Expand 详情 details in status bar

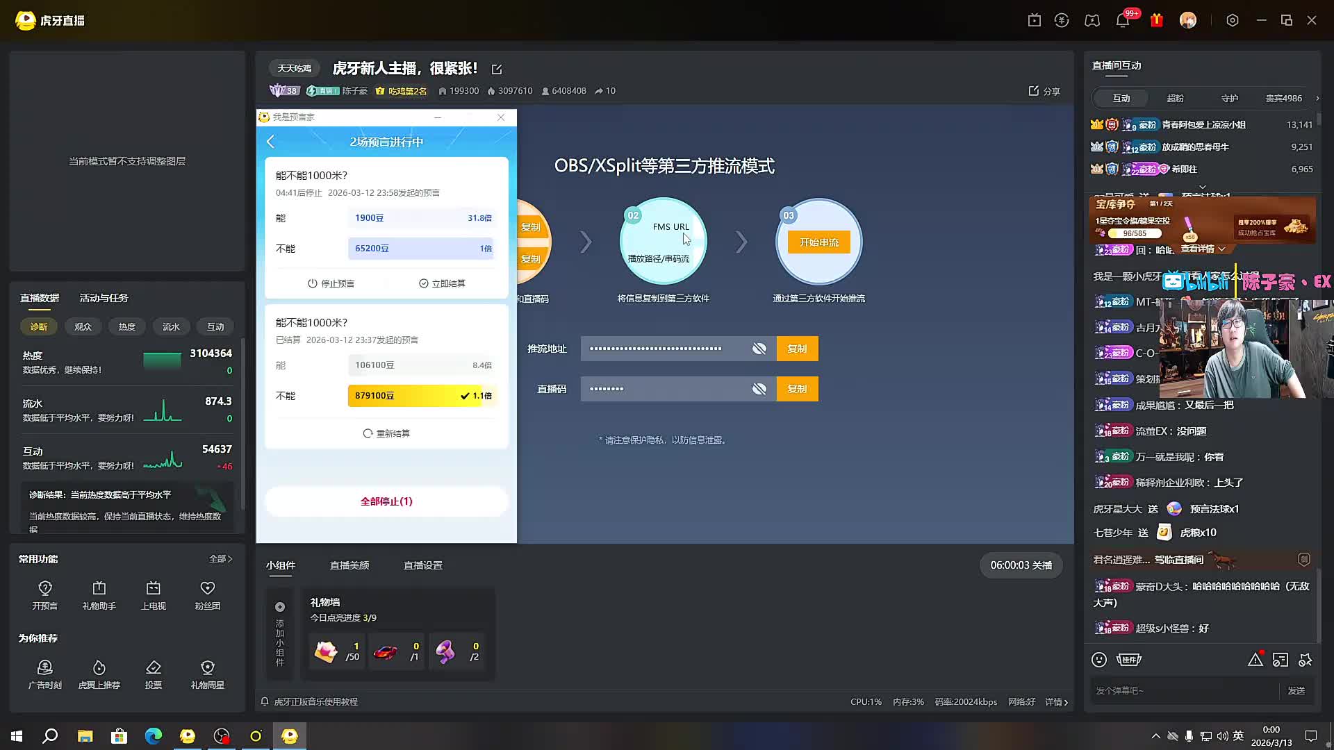tap(1056, 702)
